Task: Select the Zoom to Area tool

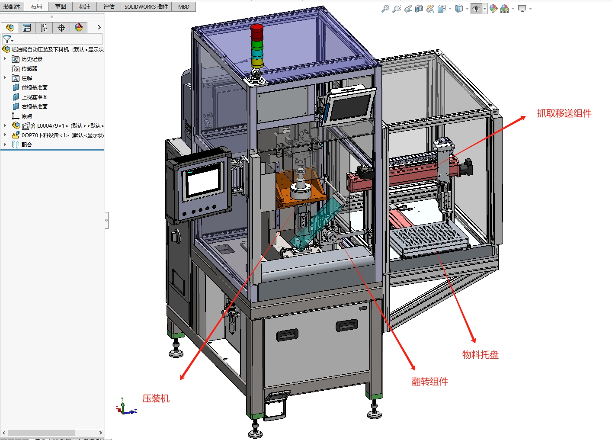Action: click(x=396, y=8)
